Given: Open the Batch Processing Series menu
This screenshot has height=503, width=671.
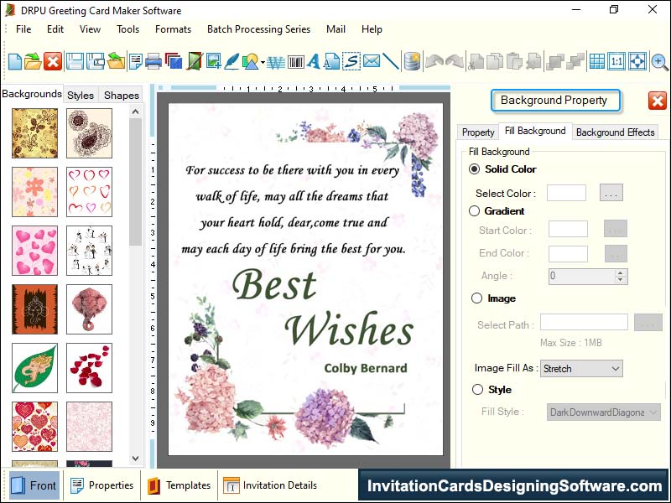Looking at the screenshot, I should tap(258, 29).
